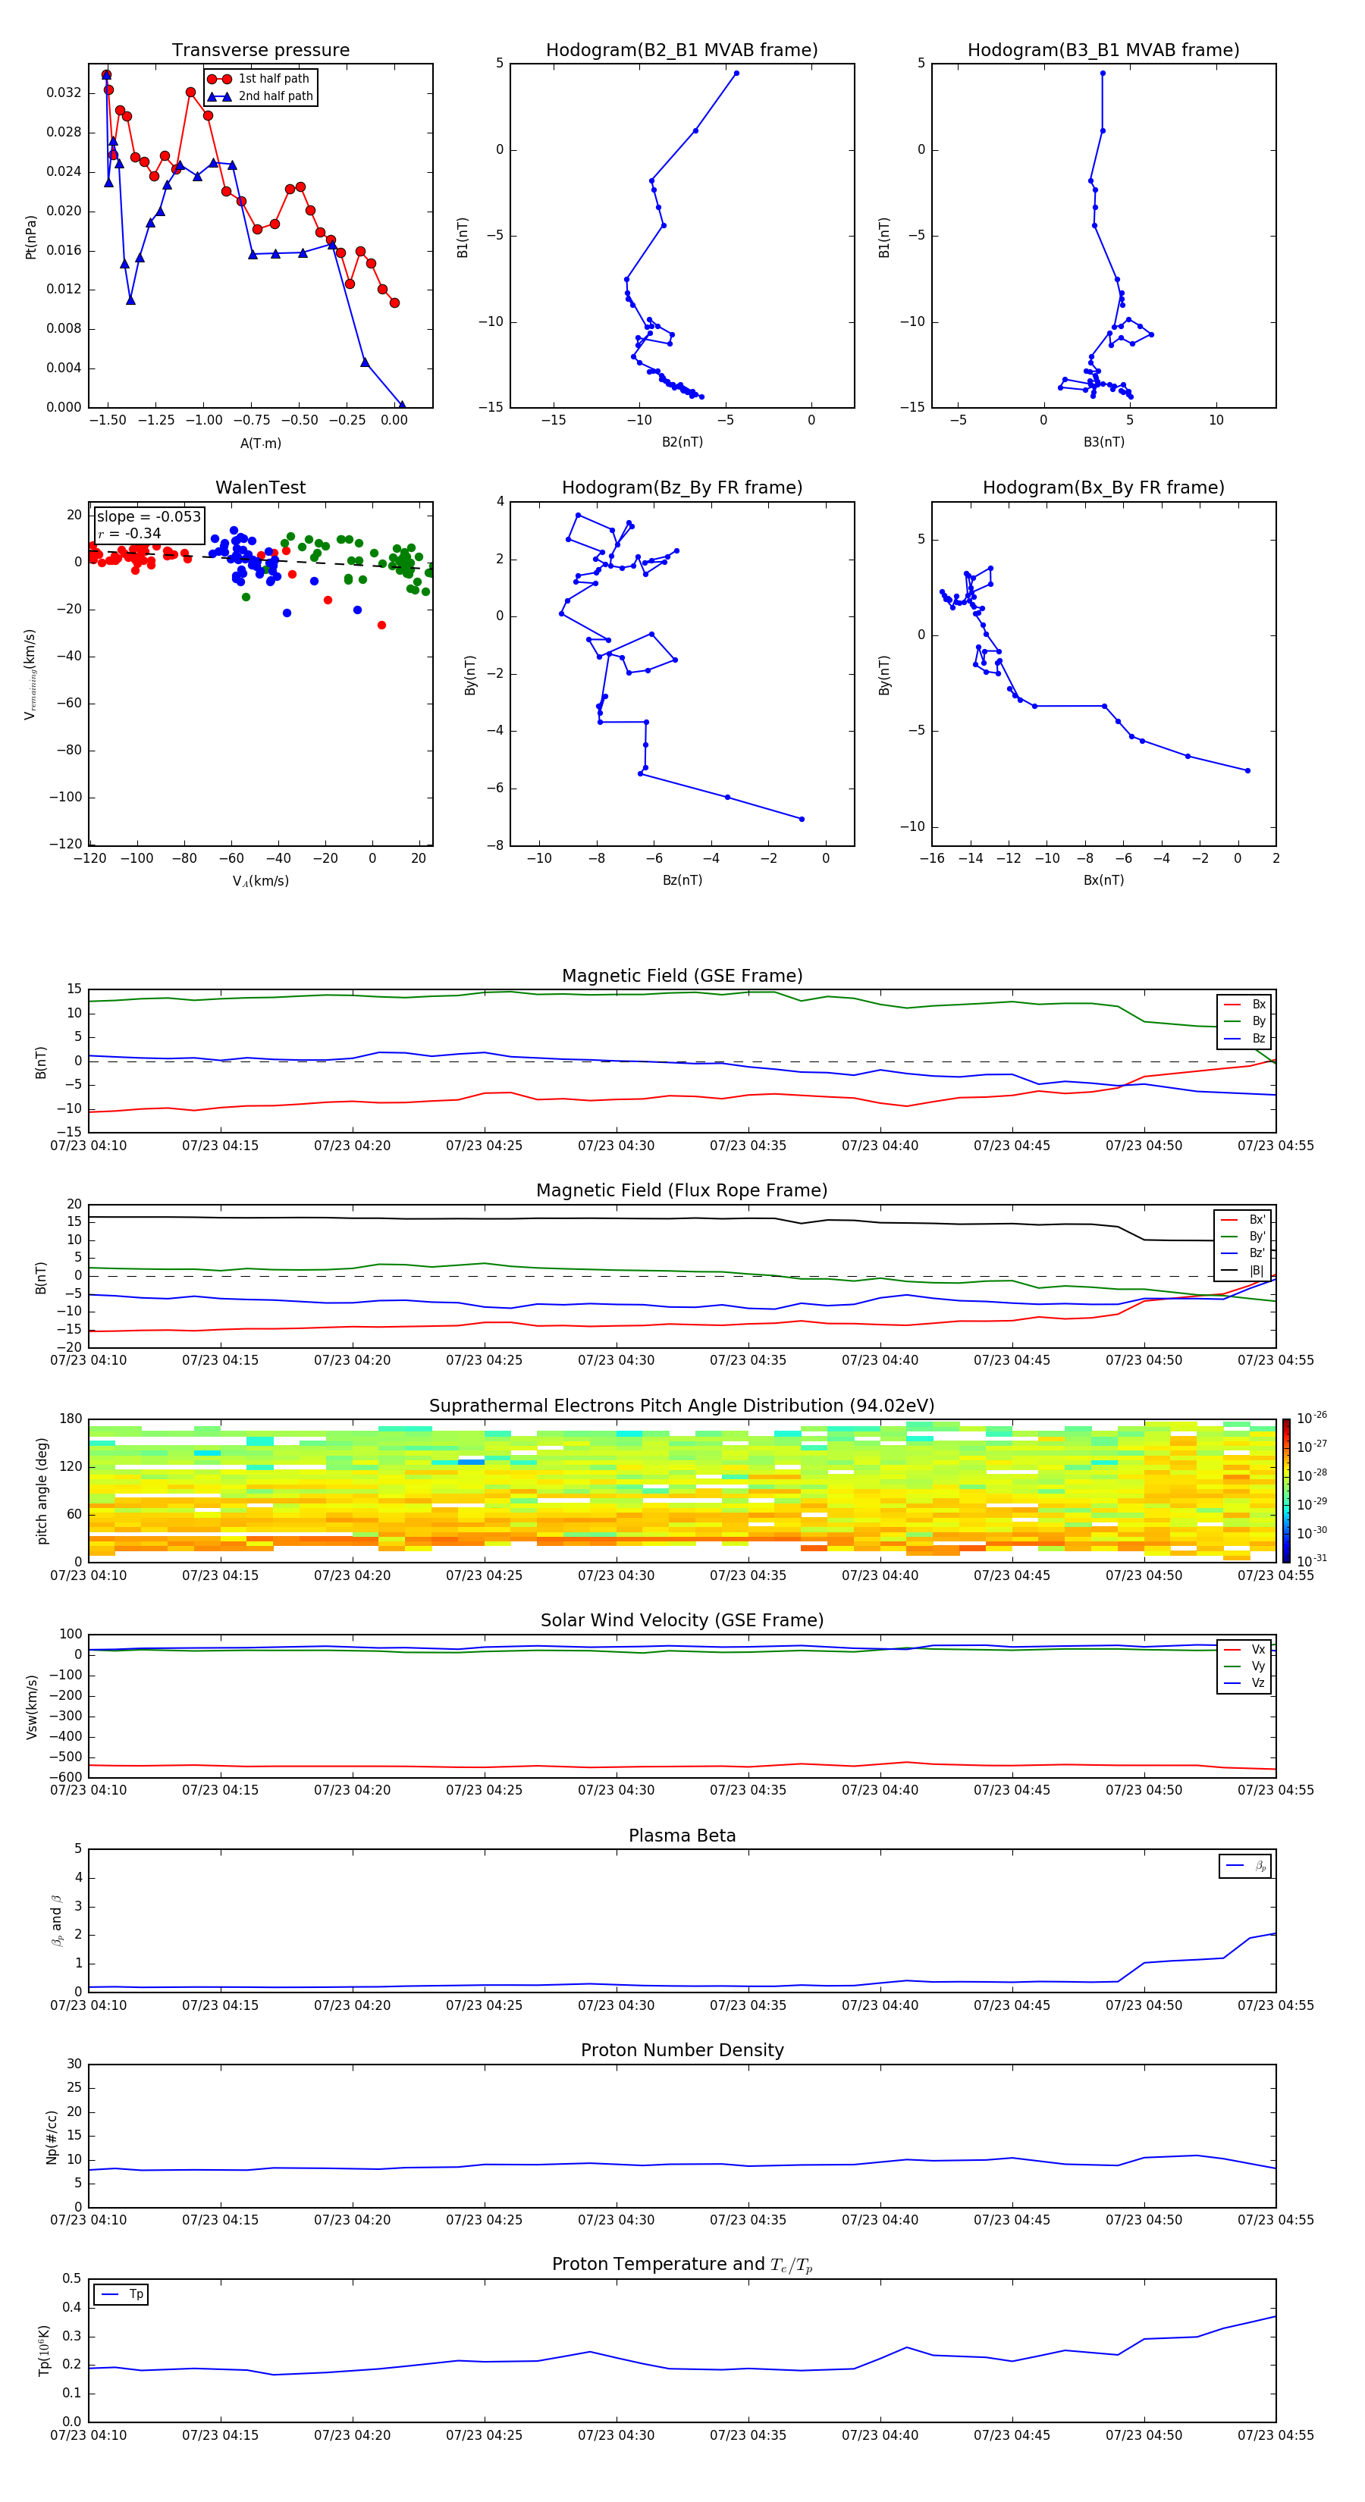Viewport: 1365px width, 2502px height.
Task: Click the 'Hodogram(B3_B1 MVAB frame)' title
Action: 1103,51
